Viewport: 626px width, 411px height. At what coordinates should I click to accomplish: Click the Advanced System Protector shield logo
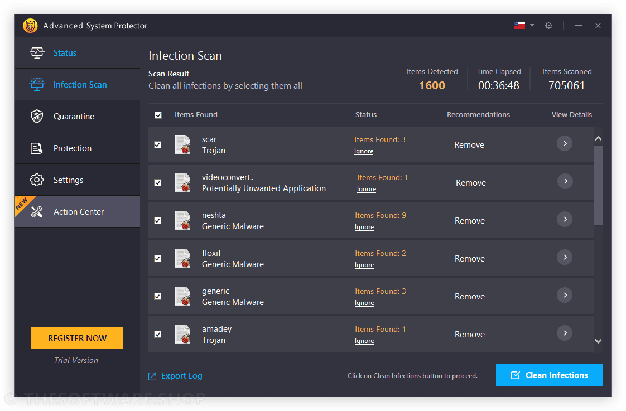(x=30, y=26)
